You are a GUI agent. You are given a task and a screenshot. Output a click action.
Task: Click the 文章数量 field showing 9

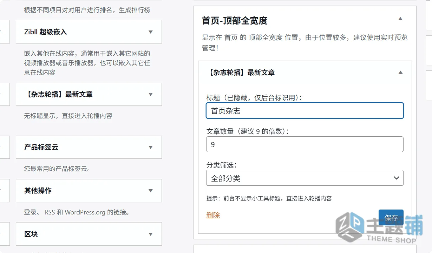(305, 144)
